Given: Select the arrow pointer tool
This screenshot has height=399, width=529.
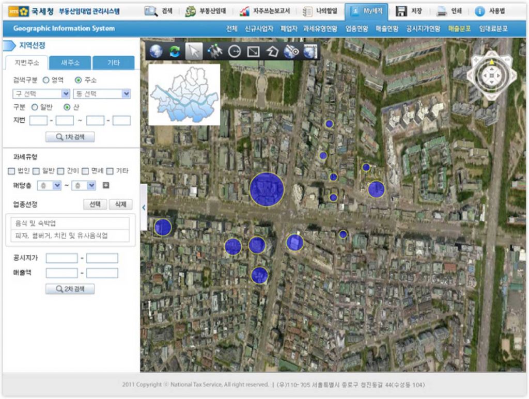Looking at the screenshot, I should point(194,51).
